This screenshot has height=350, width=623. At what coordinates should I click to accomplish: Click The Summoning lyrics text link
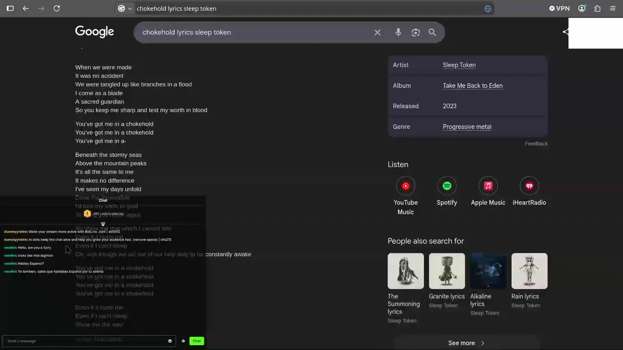pyautogui.click(x=403, y=304)
